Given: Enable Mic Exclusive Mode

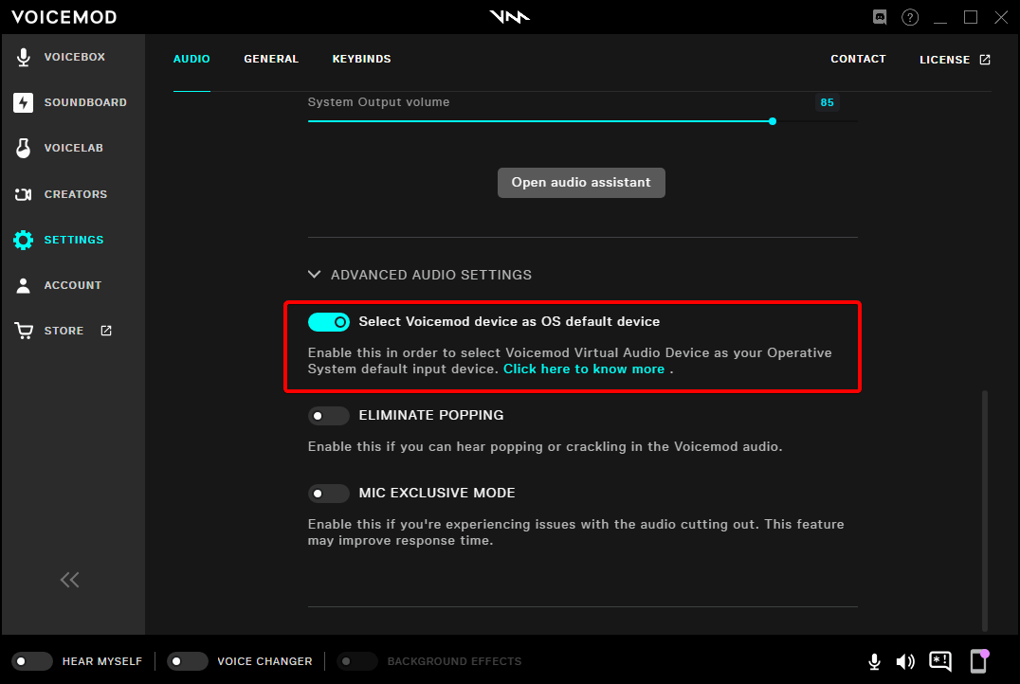Looking at the screenshot, I should pyautogui.click(x=328, y=493).
